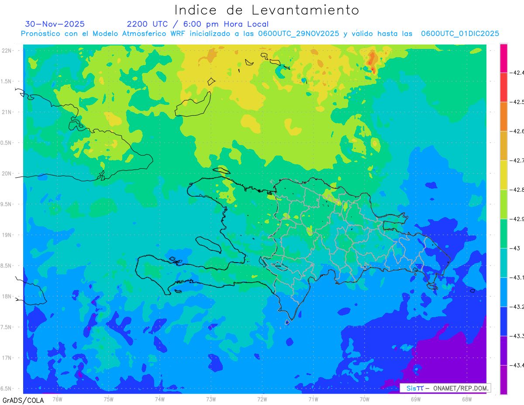Image resolution: width=524 pixels, height=405 pixels.
Task: Pick the purple swatch below -43.4
Action: click(503, 380)
